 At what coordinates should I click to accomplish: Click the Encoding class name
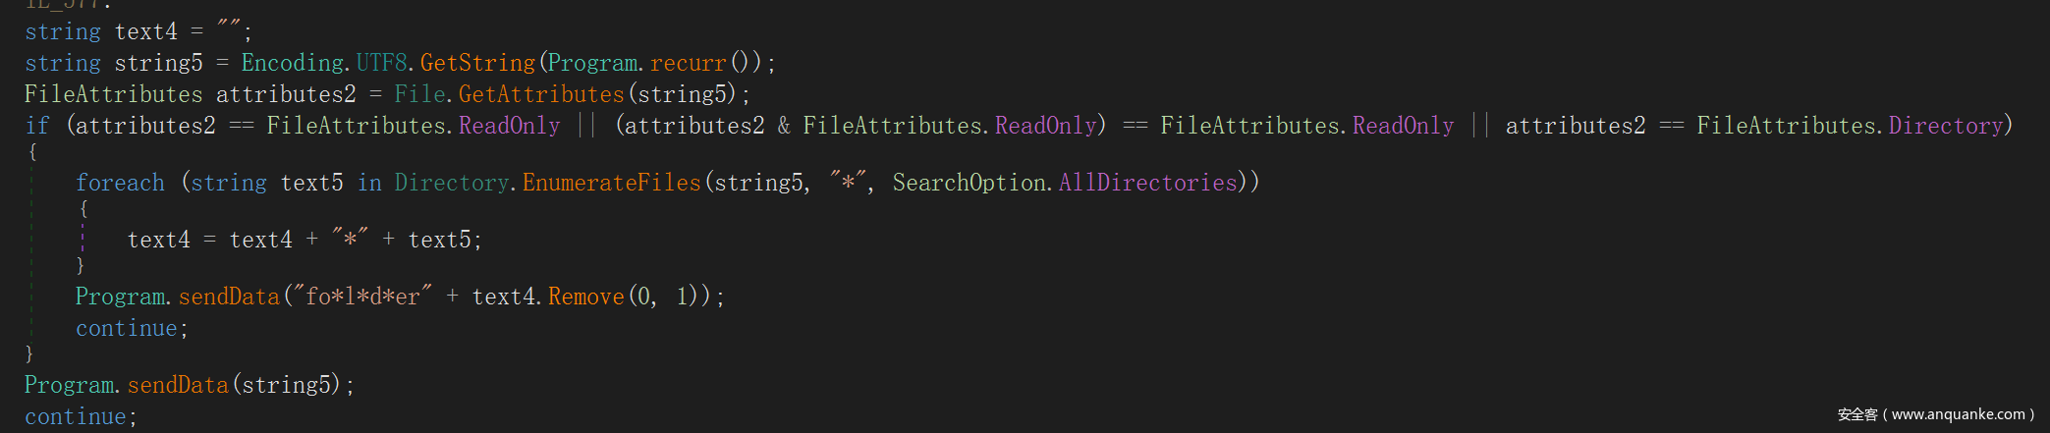click(x=293, y=63)
